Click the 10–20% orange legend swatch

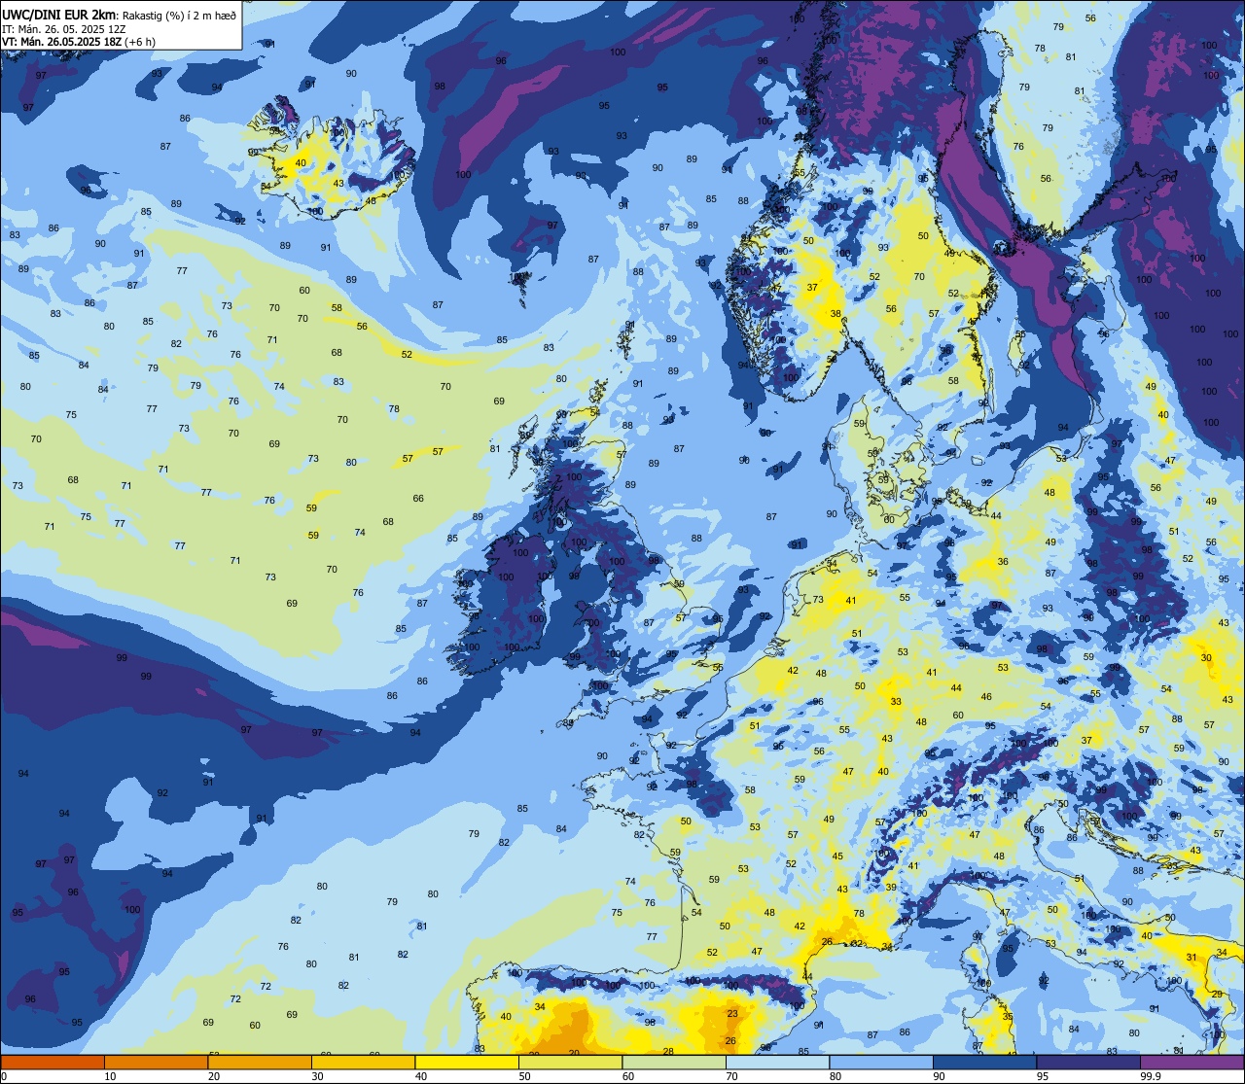(x=156, y=1062)
